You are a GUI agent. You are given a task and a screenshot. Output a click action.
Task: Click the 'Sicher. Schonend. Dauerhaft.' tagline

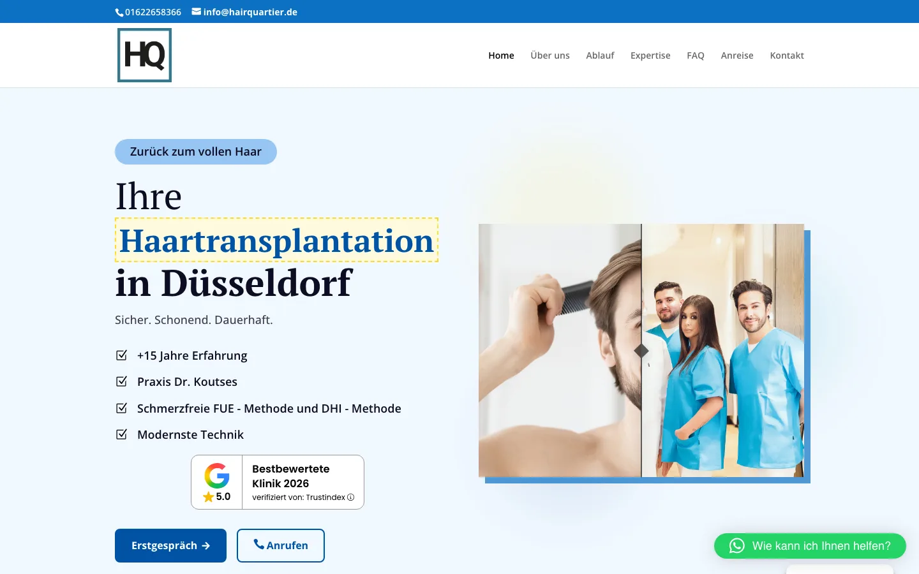coord(194,320)
